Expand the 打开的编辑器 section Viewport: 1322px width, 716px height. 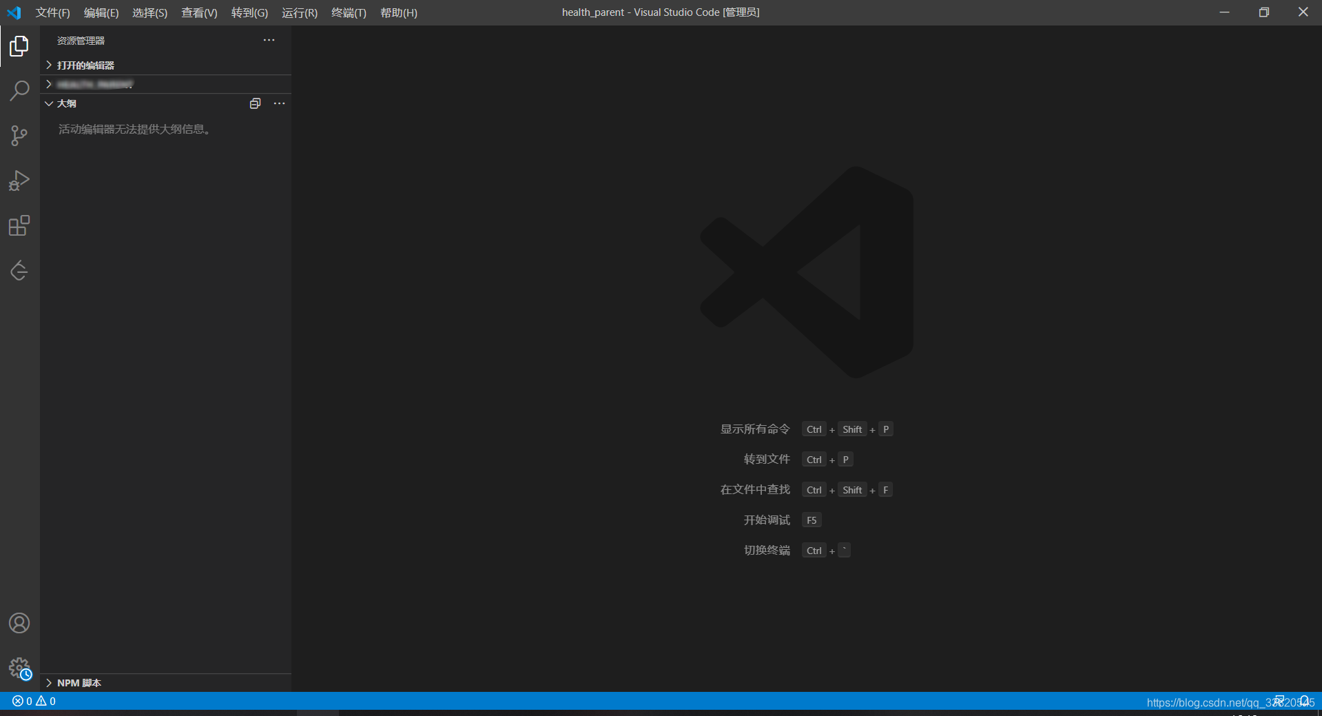click(165, 65)
